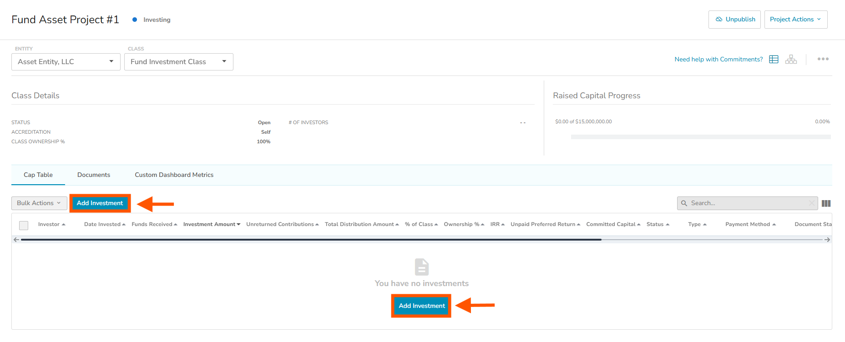Open the Bulk Actions dropdown
The height and width of the screenshot is (342, 845).
(x=39, y=203)
